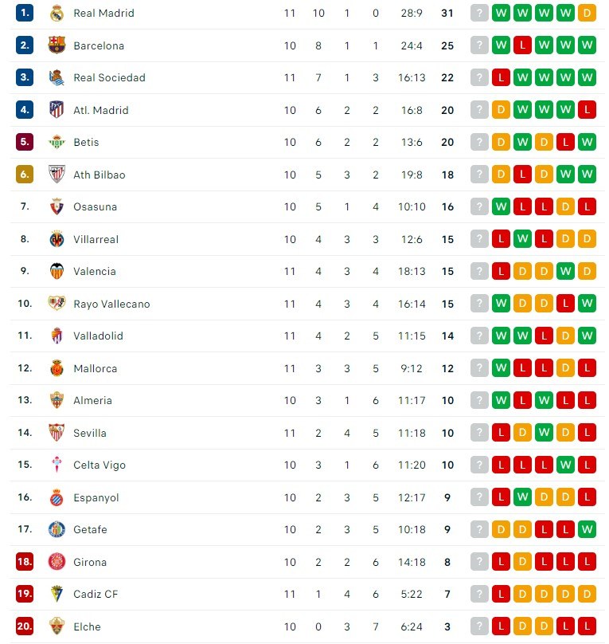Image resolution: width=609 pixels, height=644 pixels.
Task: Click Celta Vigo's green W form badge
Action: [565, 465]
